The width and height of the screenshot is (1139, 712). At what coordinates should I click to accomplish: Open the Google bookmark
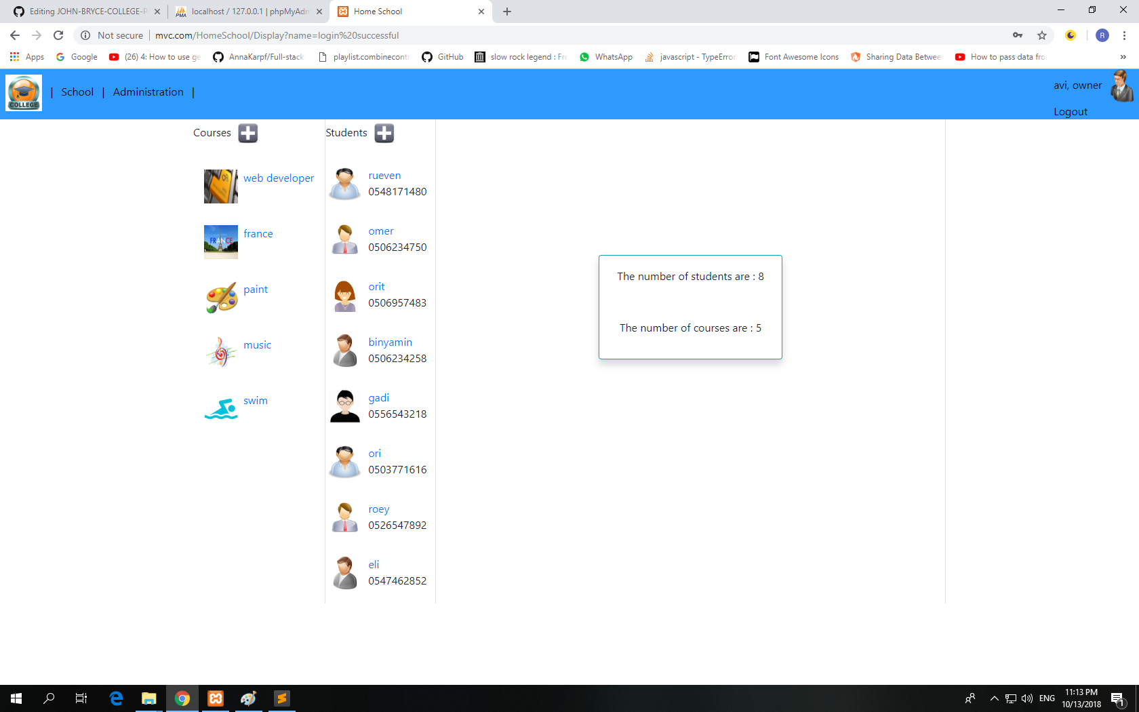coord(77,57)
